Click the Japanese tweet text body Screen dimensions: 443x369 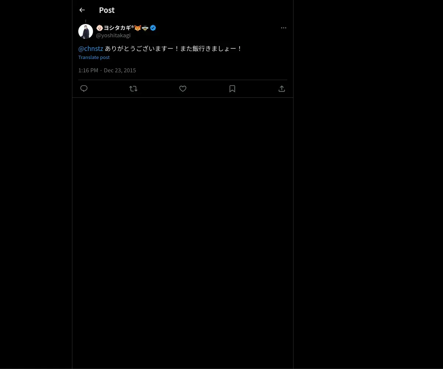coord(173,49)
